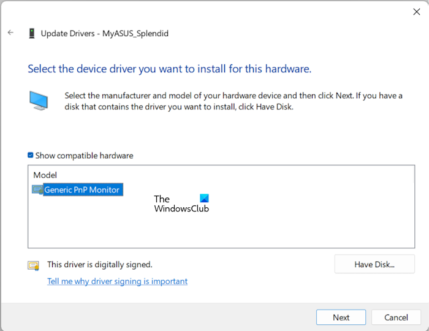The width and height of the screenshot is (429, 331).
Task: Click 'This driver is digitally signed.' text
Action: 99,265
